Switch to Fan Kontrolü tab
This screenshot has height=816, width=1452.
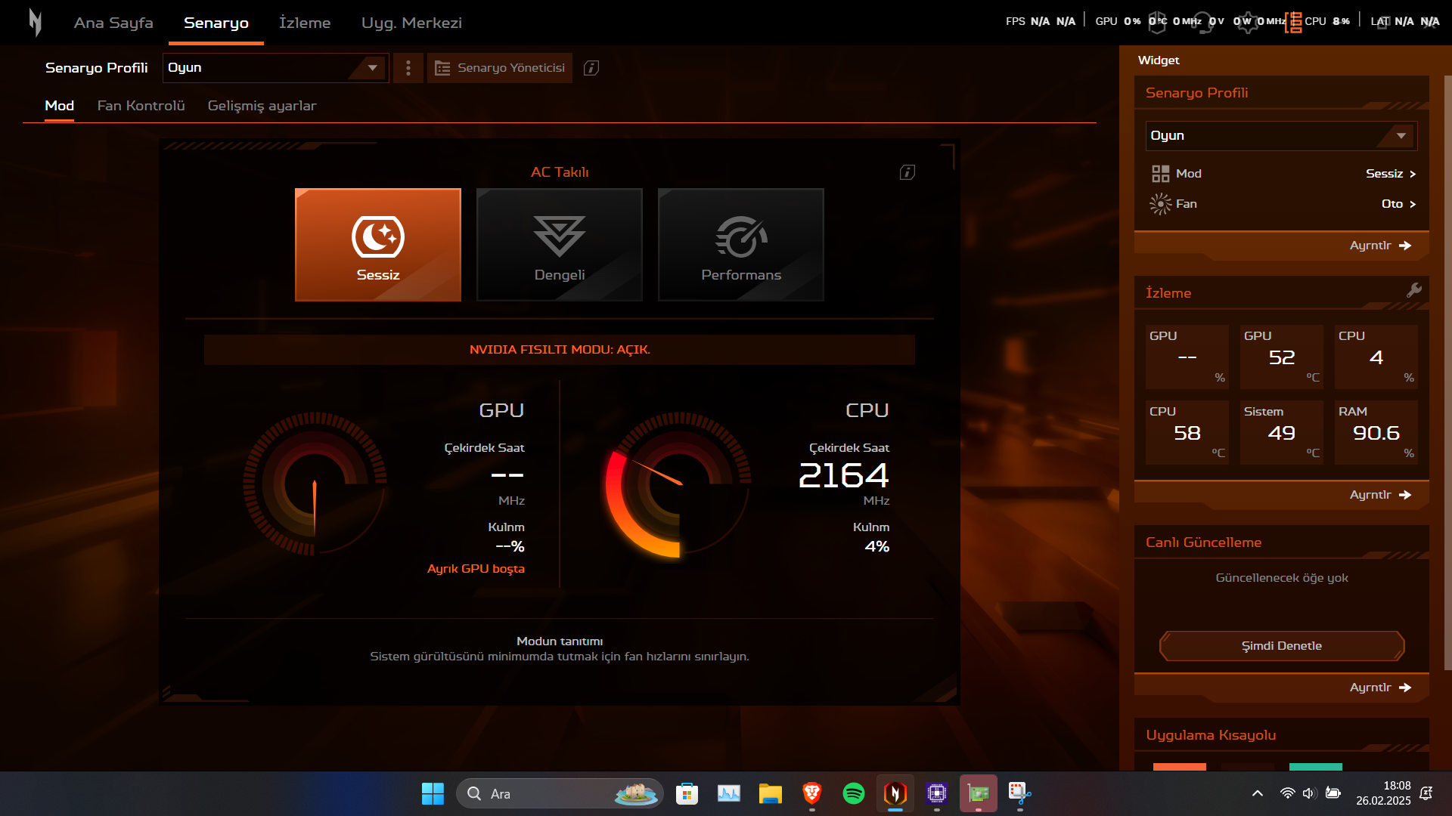coord(141,106)
